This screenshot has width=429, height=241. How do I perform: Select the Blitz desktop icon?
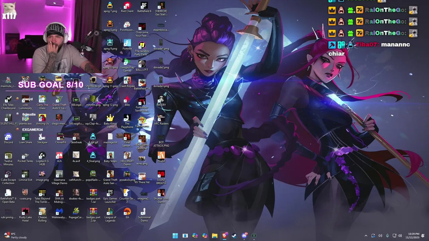pos(127,101)
